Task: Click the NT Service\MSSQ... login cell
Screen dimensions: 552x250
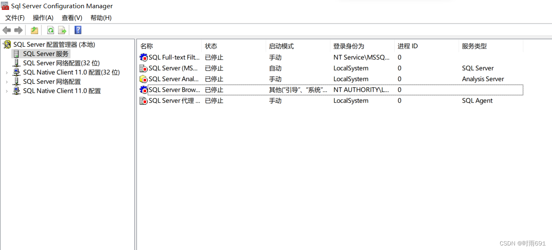Action: [361, 57]
